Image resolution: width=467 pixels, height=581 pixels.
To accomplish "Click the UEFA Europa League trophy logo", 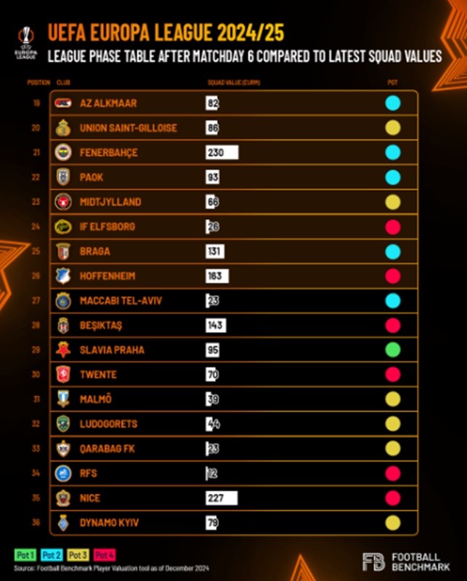I will [26, 43].
